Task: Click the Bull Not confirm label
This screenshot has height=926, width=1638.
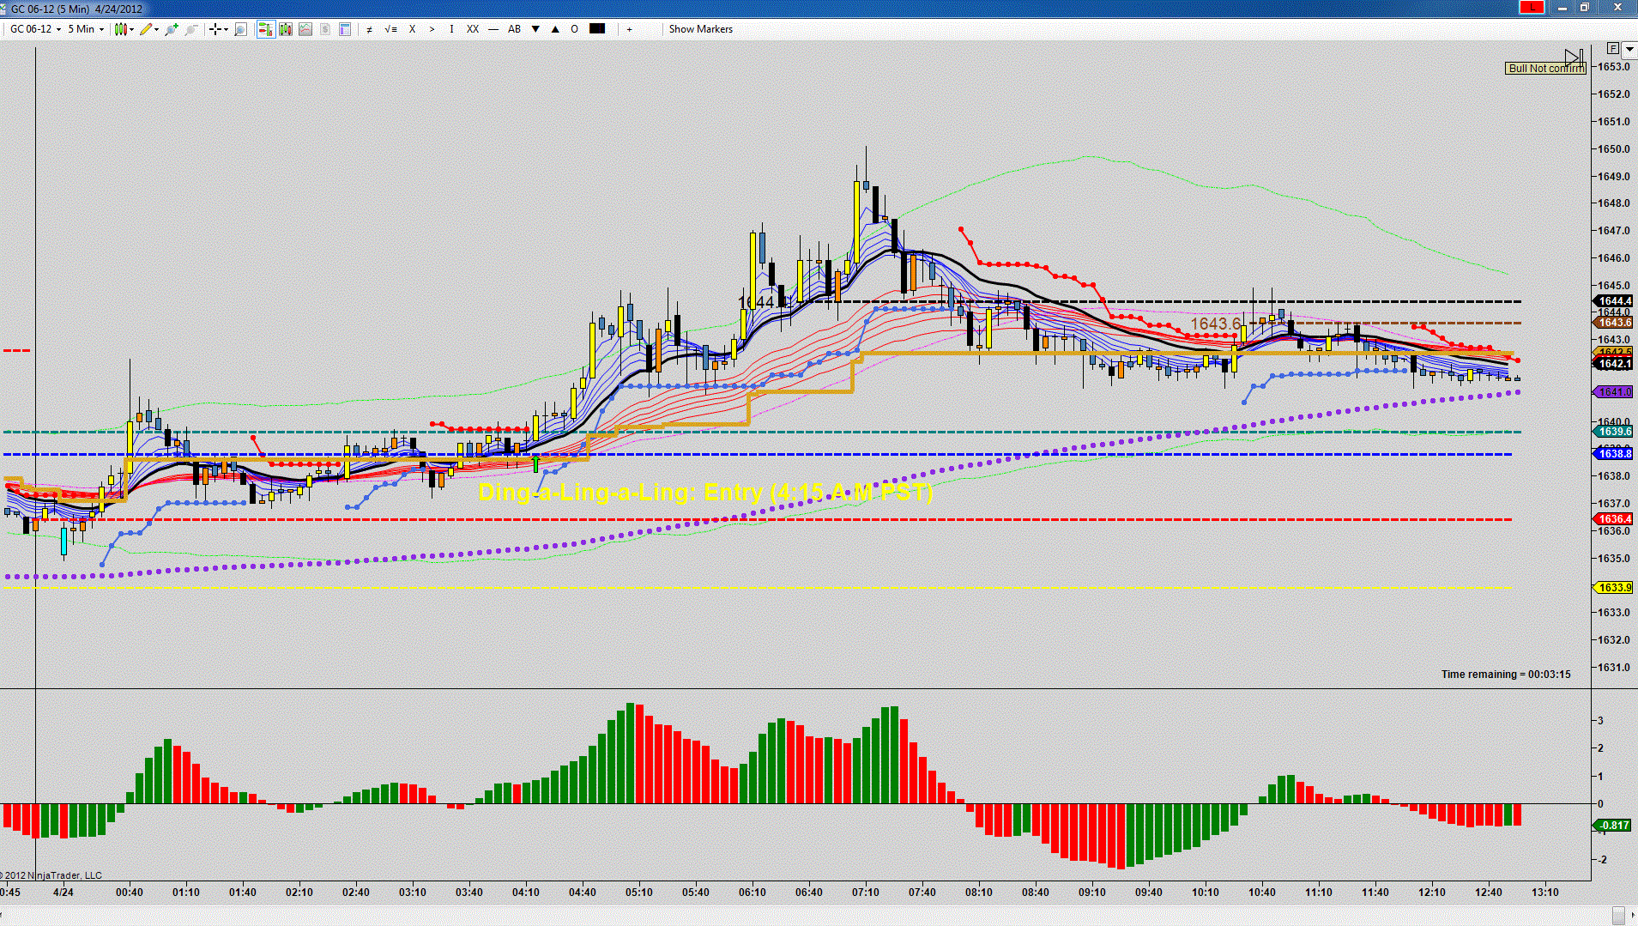Action: (1546, 69)
